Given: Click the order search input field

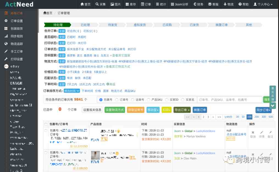Looking at the screenshot, I should (x=230, y=100).
